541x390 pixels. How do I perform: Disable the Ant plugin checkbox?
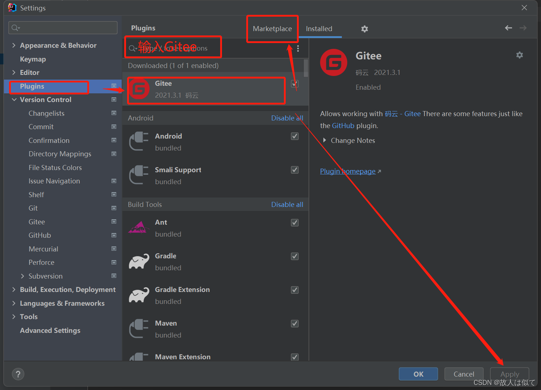click(295, 222)
